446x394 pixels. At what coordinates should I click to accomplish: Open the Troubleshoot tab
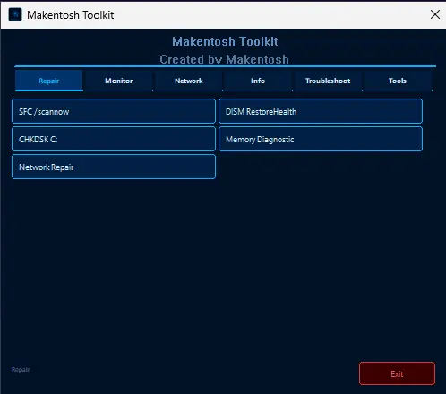pyautogui.click(x=328, y=81)
